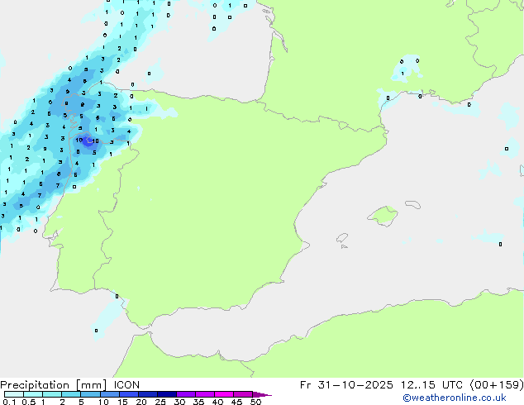Select the 35–40 mm magenta legend swatch
This screenshot has width=524, height=405.
coord(204,394)
